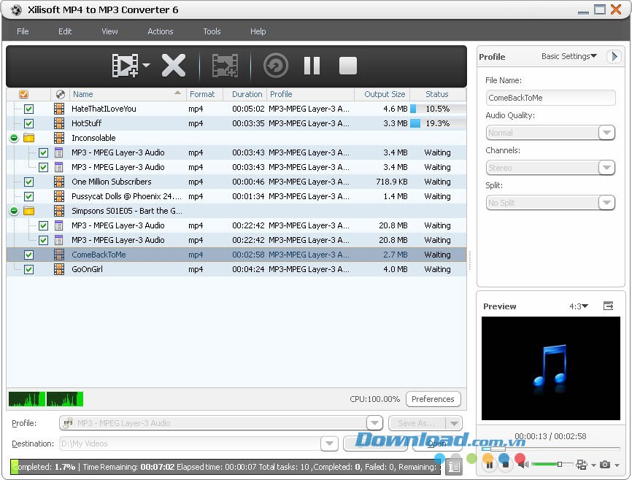The image size is (632, 480).
Task: Start conversion with the convert toolbar icon
Action: [x=275, y=65]
